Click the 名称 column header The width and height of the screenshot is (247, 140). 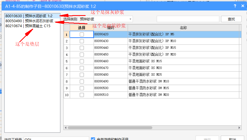[x=183, y=28]
